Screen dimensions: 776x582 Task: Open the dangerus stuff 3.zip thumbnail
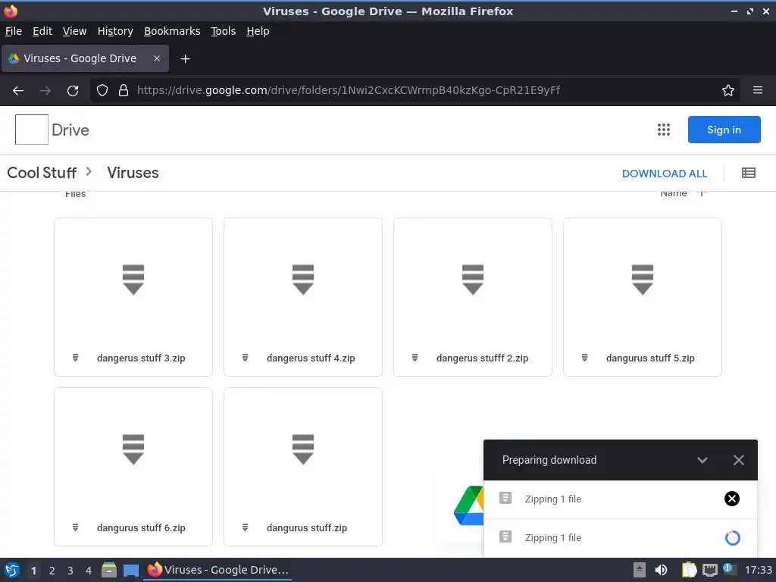[133, 280]
